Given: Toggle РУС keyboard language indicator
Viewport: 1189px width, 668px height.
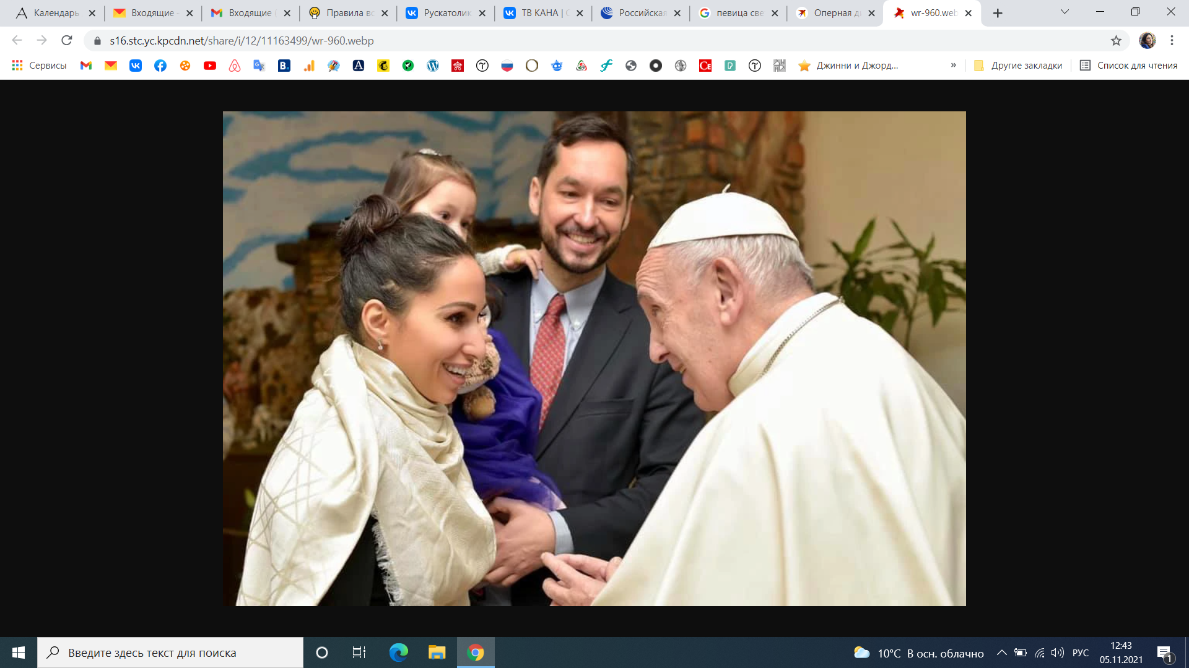Looking at the screenshot, I should pos(1081,653).
